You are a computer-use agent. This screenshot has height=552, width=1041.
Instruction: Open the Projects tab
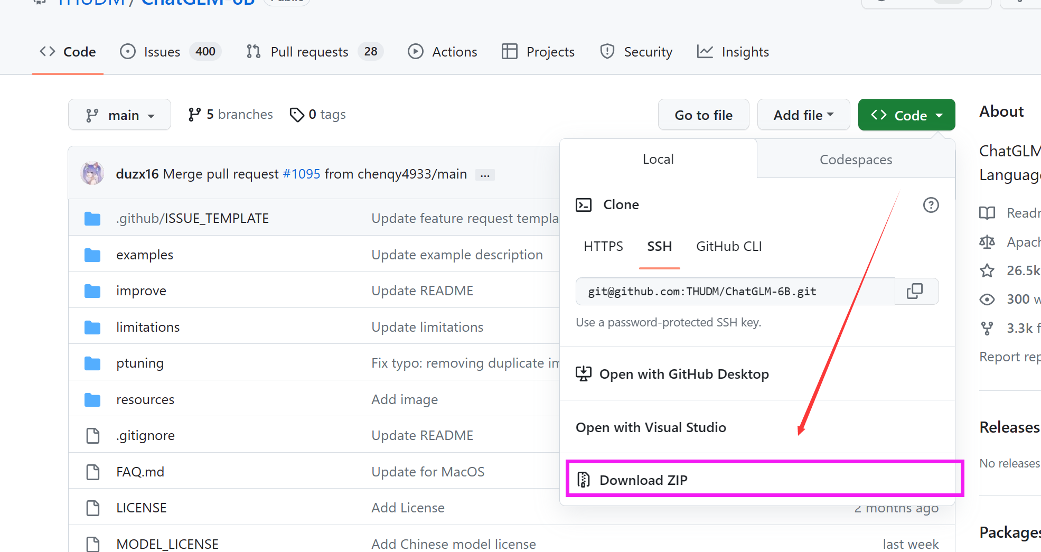coord(538,52)
